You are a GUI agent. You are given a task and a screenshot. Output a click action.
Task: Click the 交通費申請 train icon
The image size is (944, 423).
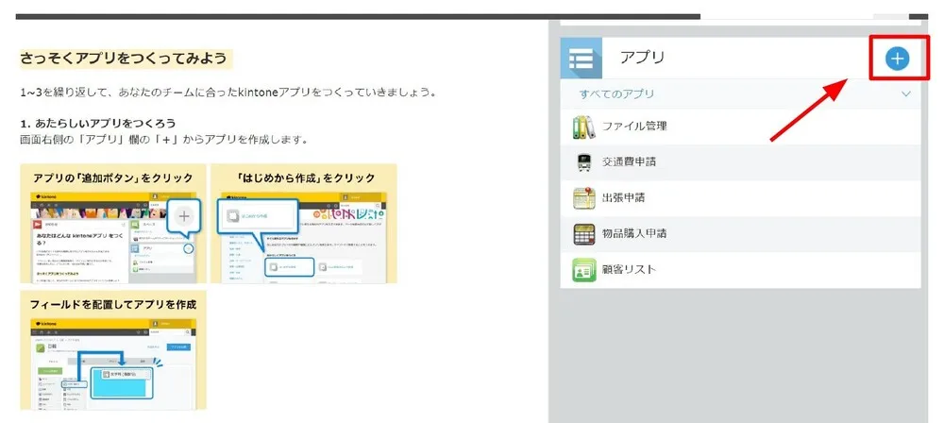click(584, 162)
